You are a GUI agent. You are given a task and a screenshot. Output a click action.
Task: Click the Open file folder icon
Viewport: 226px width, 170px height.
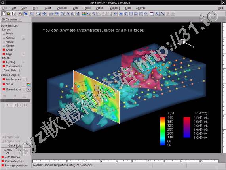(x=9, y=14)
